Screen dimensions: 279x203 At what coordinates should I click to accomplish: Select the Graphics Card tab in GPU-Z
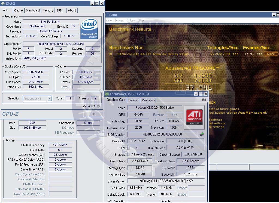[x=116, y=100]
